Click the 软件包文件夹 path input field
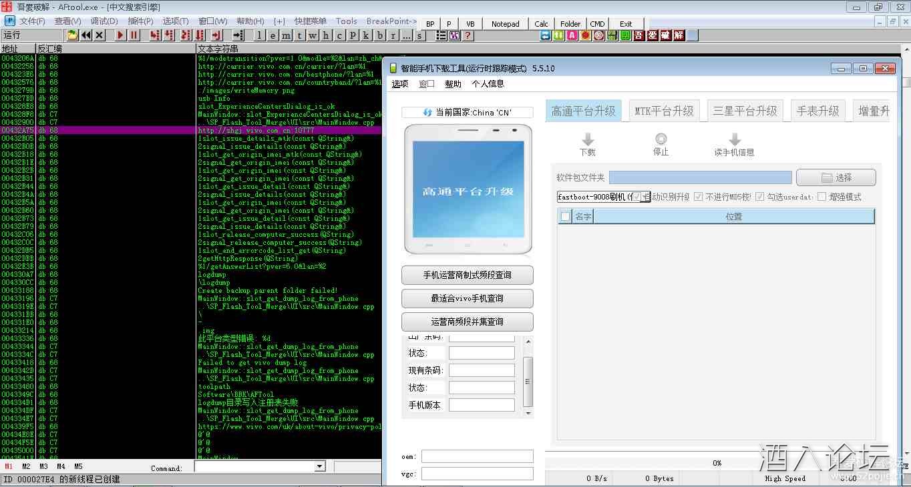Viewport: 911px width, 487px height. 700,177
